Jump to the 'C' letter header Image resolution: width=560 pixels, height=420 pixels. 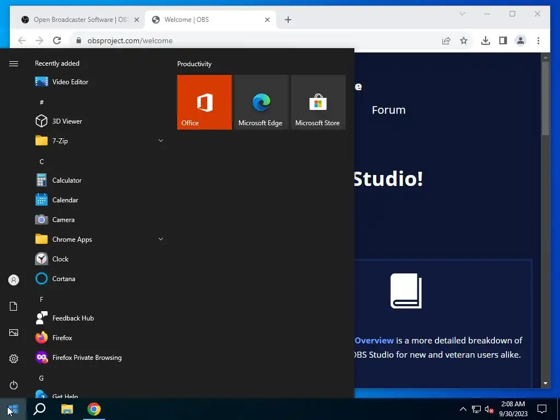pyautogui.click(x=42, y=162)
